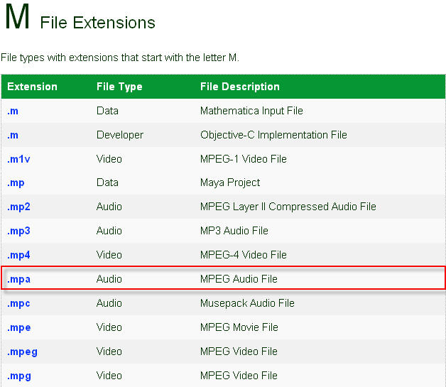
Task: Click the File Type column header
Action: 119,87
